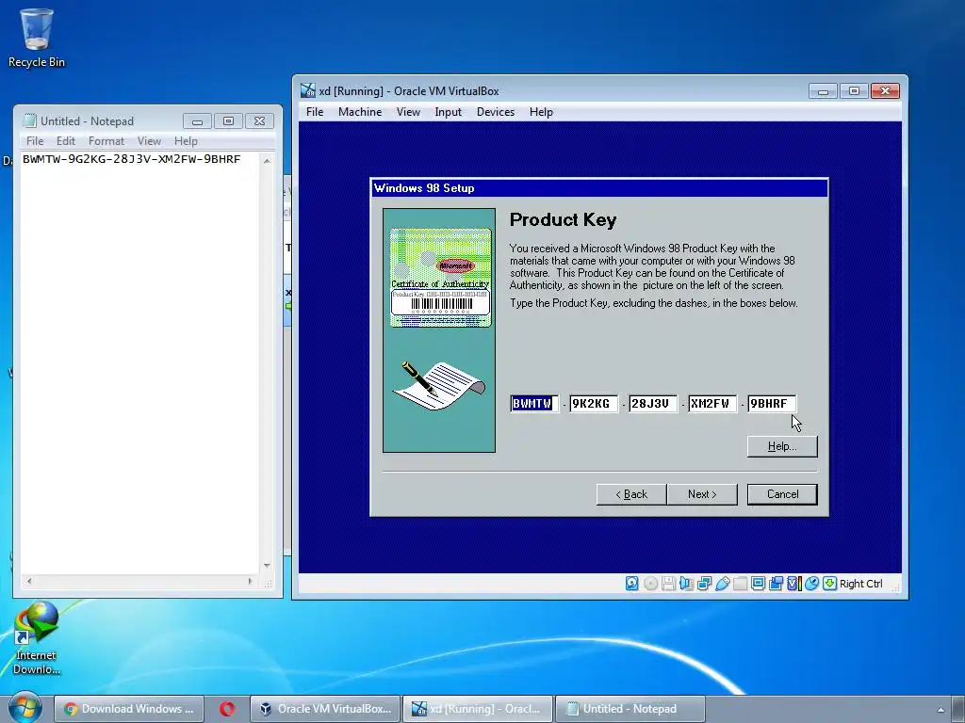Click the Notepad window title icon
Image resolution: width=965 pixels, height=723 pixels.
pyautogui.click(x=29, y=121)
